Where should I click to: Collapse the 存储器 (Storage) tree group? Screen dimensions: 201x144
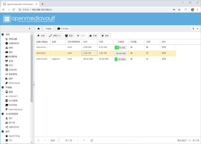pyautogui.click(x=3, y=87)
